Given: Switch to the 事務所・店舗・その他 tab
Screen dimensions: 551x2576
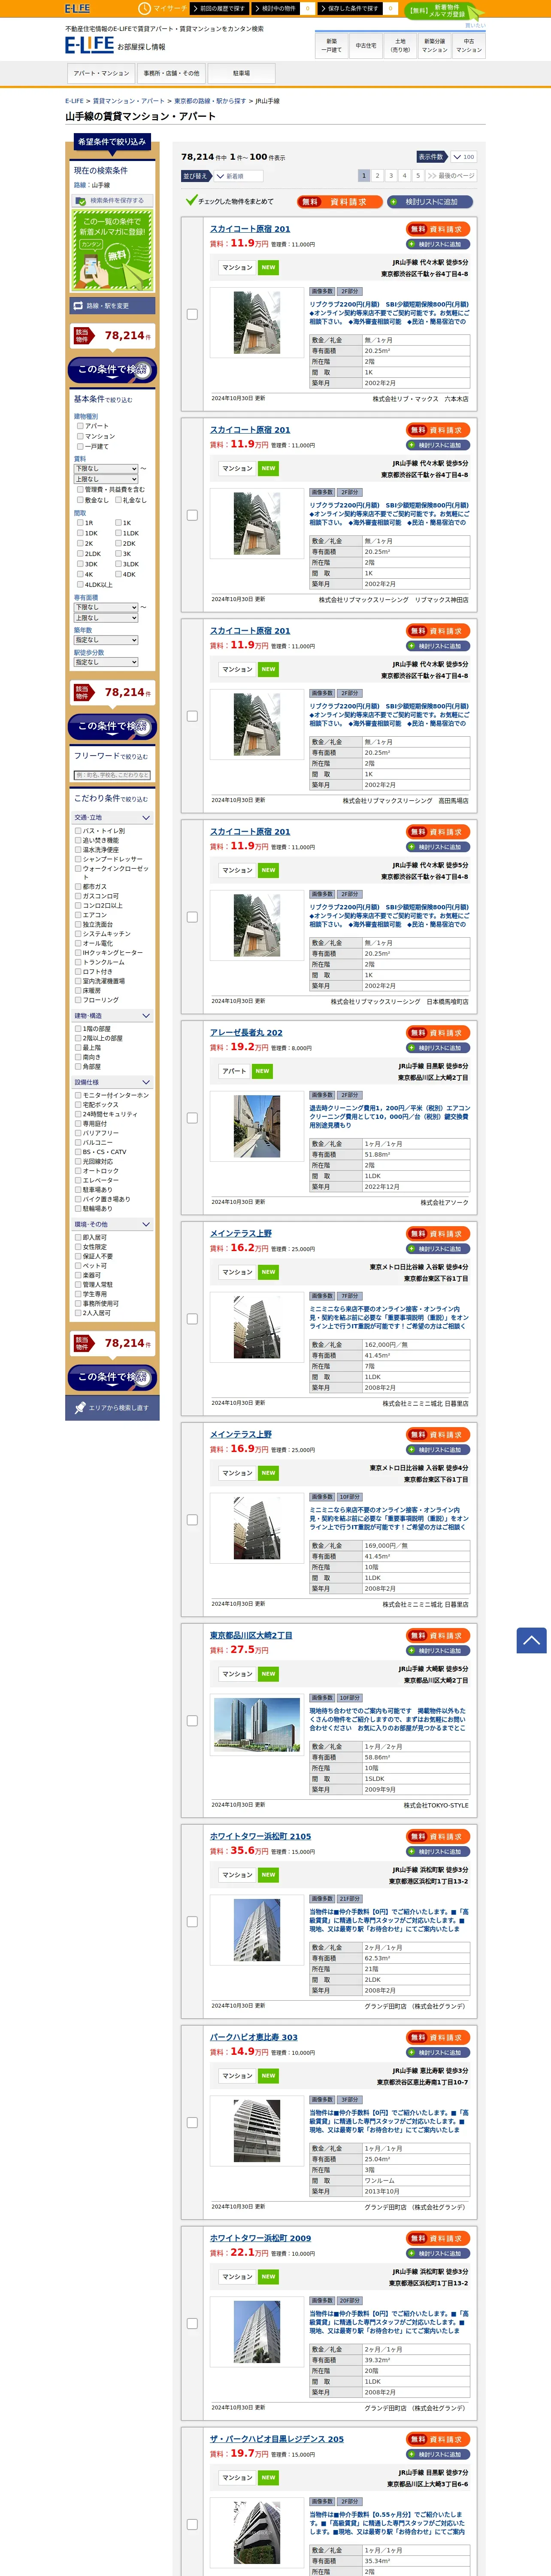Looking at the screenshot, I should tap(171, 73).
